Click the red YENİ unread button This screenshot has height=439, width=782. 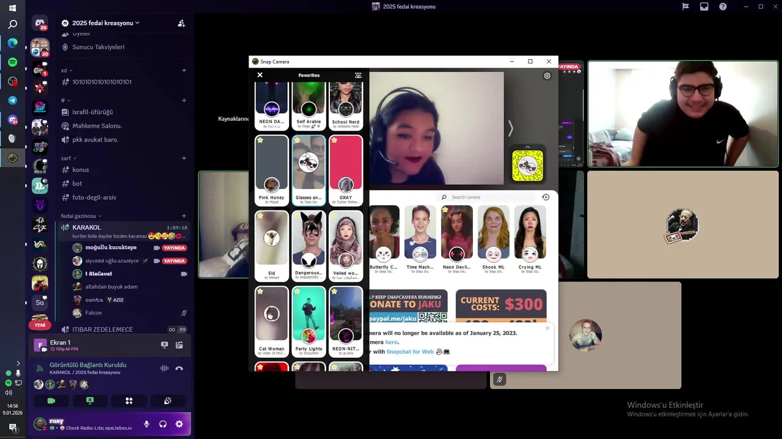(40, 325)
